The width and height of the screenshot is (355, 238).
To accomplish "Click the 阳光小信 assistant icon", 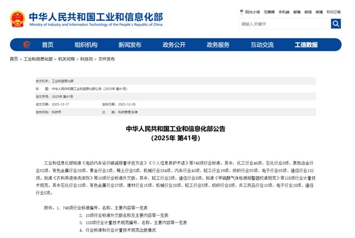I will click(241, 12).
